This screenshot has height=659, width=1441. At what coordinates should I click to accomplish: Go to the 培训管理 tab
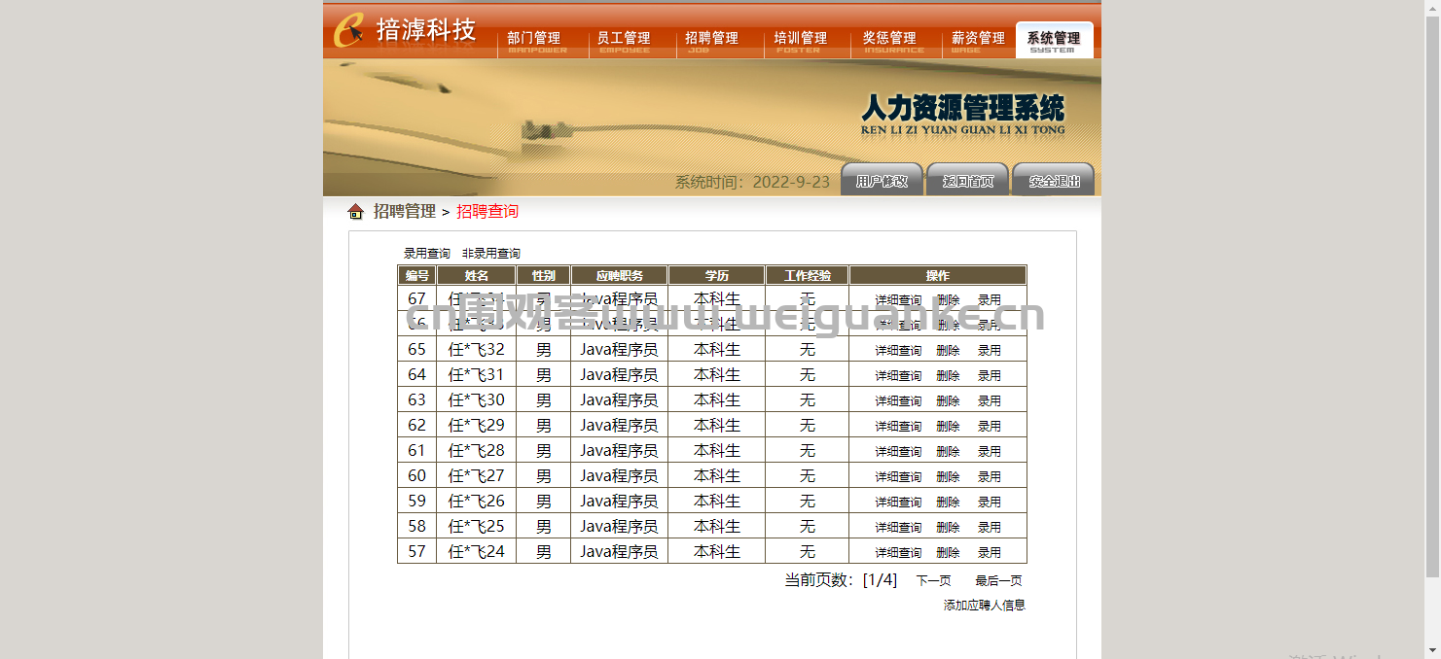coord(801,40)
